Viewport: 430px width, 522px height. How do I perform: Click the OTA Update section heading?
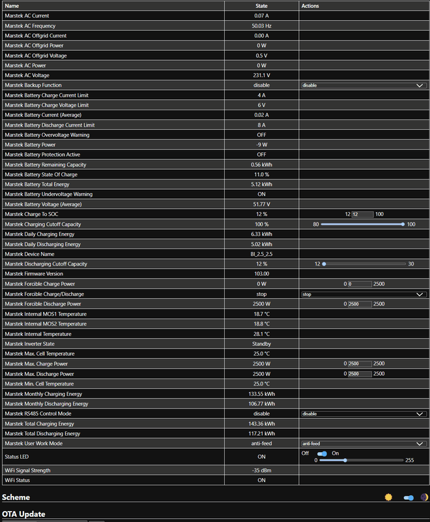pyautogui.click(x=23, y=514)
